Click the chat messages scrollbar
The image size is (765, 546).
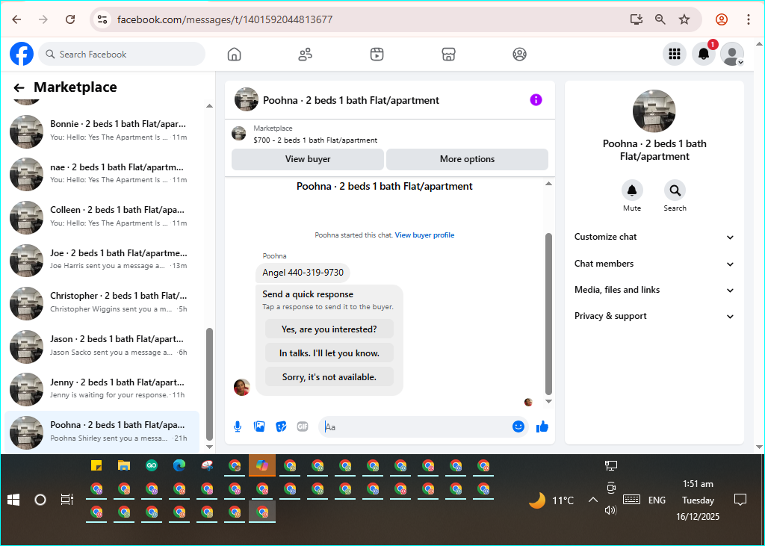[548, 314]
